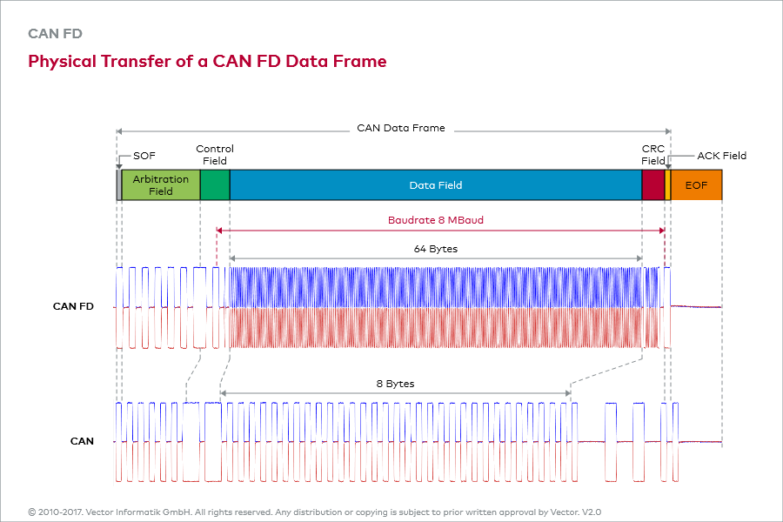The image size is (783, 522).
Task: Click the Vector Informatik copyright notice
Action: click(314, 512)
